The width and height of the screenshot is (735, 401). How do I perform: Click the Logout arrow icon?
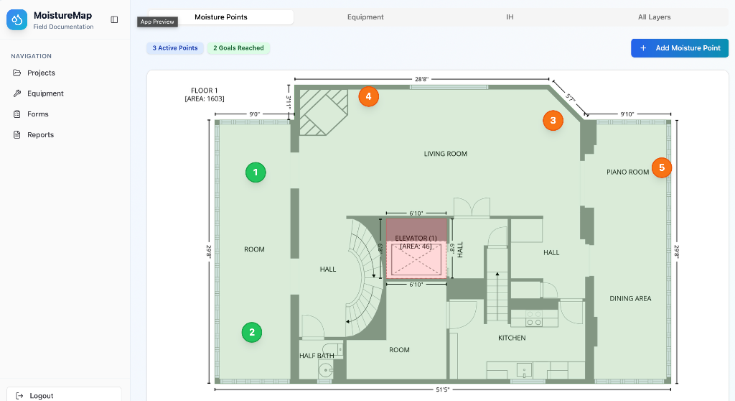[x=19, y=396]
